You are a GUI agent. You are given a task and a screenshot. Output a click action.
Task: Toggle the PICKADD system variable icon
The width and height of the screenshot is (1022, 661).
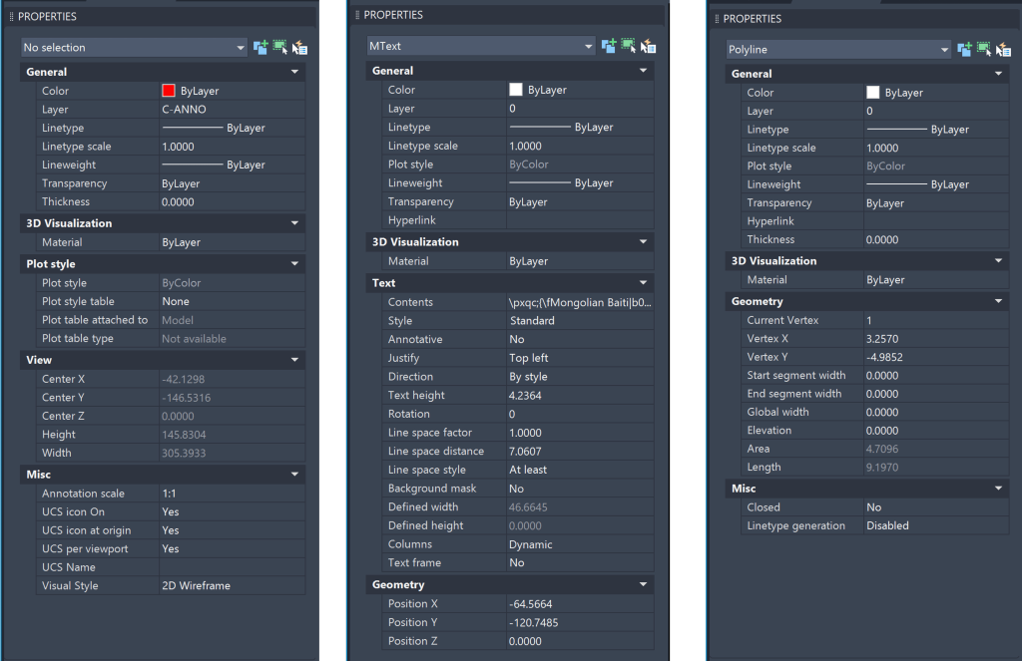pos(258,47)
